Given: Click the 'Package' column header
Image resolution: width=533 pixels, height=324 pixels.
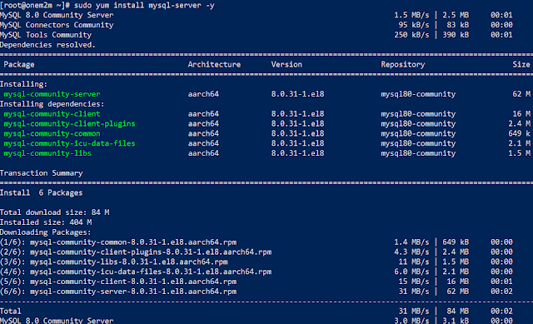Looking at the screenshot, I should [x=19, y=65].
